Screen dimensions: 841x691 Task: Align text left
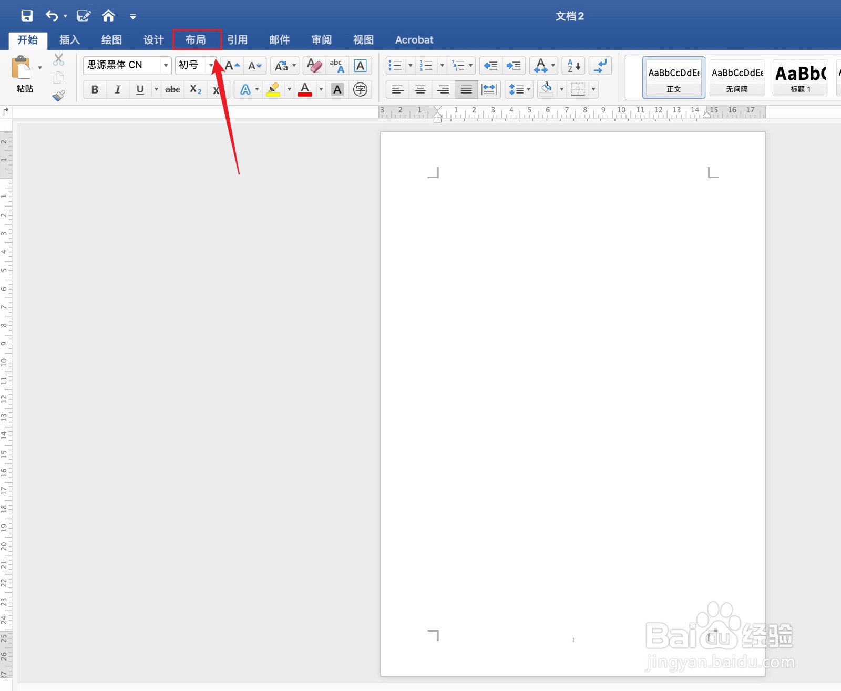(397, 89)
